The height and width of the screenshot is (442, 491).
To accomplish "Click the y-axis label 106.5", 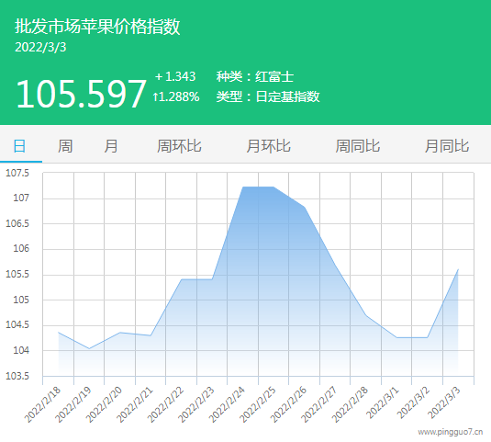I will coord(17,223).
